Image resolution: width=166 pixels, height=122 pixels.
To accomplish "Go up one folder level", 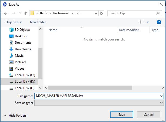I will click(26, 13).
